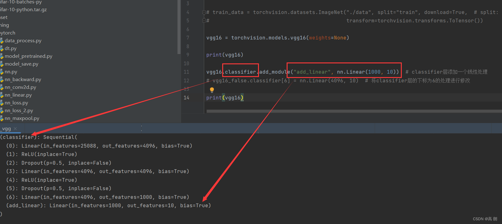Click transform=torchvision.transforms.ToTensor() comment
Image resolution: width=502 pixels, height=224 pixels.
pyautogui.click(x=415, y=21)
